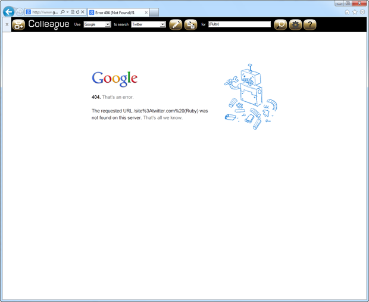Click the compatibility view page icon
This screenshot has width=369, height=302.
point(73,12)
